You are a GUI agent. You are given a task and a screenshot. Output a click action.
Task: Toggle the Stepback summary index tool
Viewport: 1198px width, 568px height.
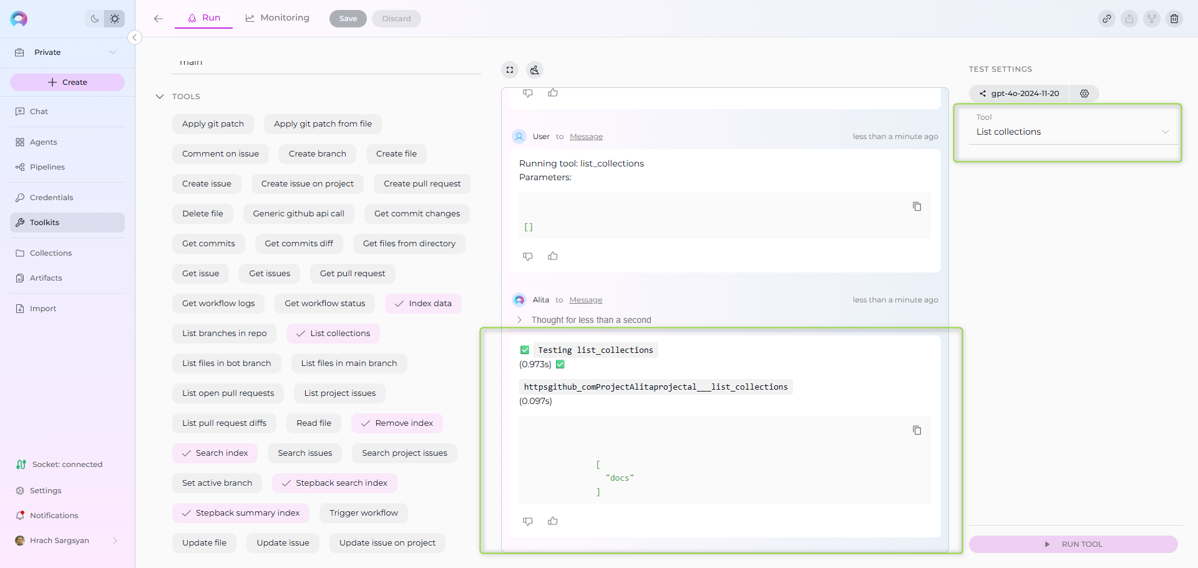point(241,513)
